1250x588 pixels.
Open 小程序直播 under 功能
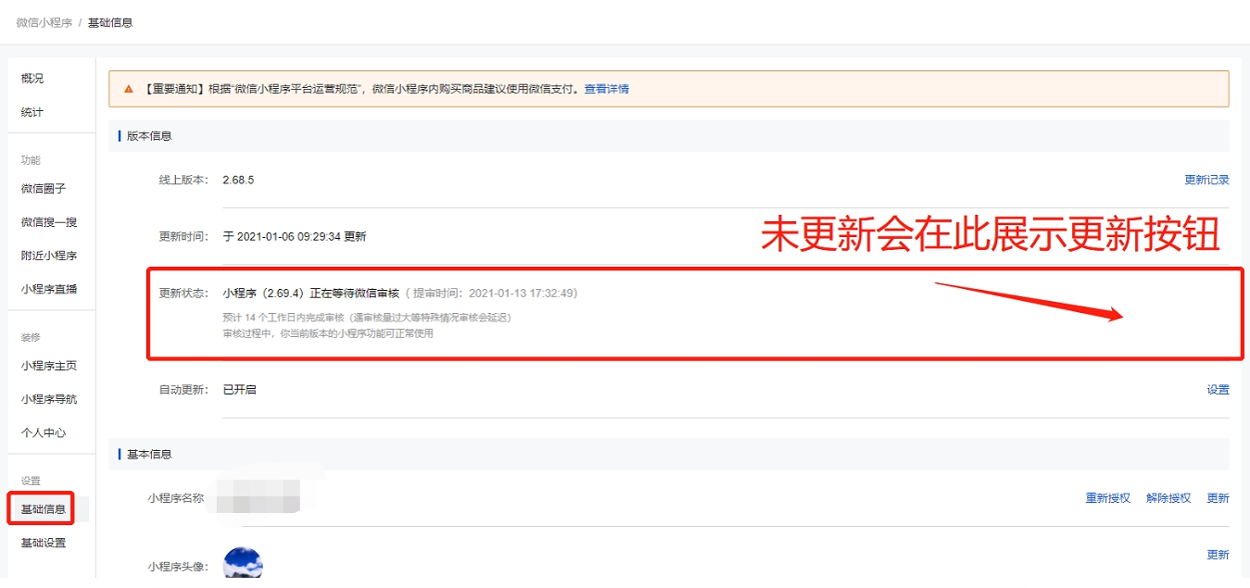point(48,289)
